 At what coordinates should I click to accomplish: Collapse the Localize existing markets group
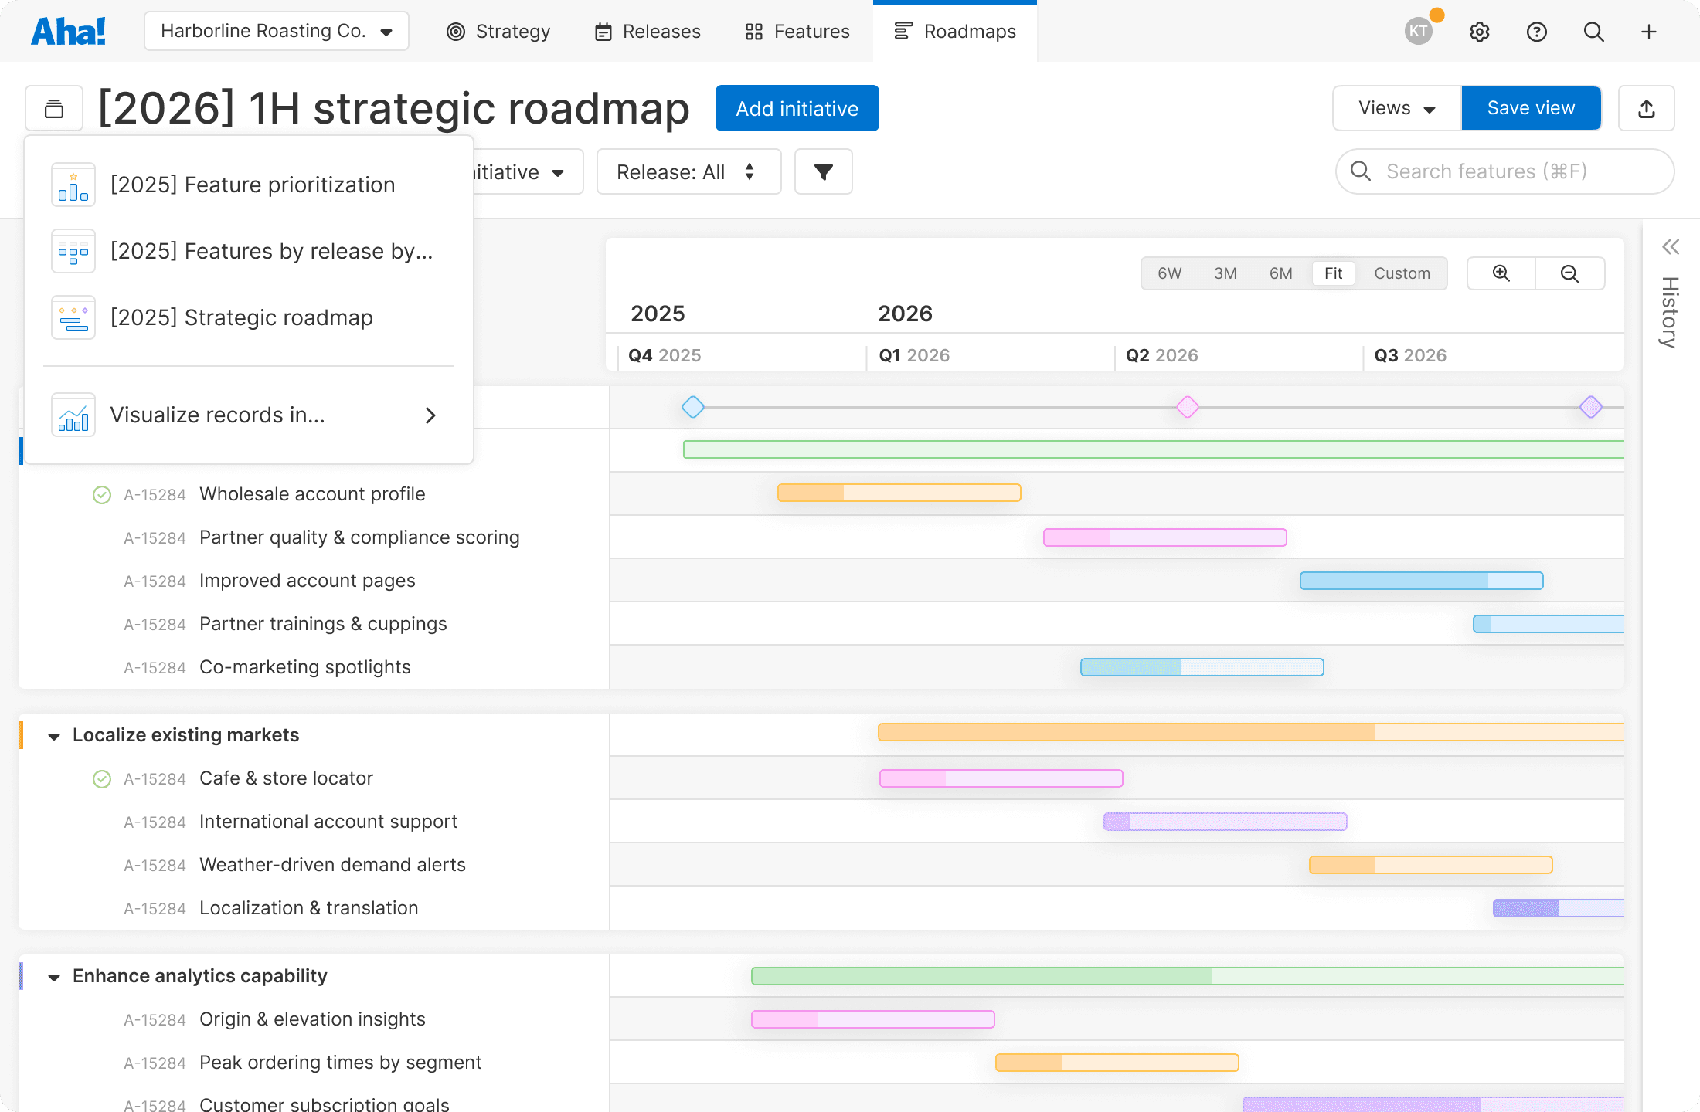pos(54,736)
